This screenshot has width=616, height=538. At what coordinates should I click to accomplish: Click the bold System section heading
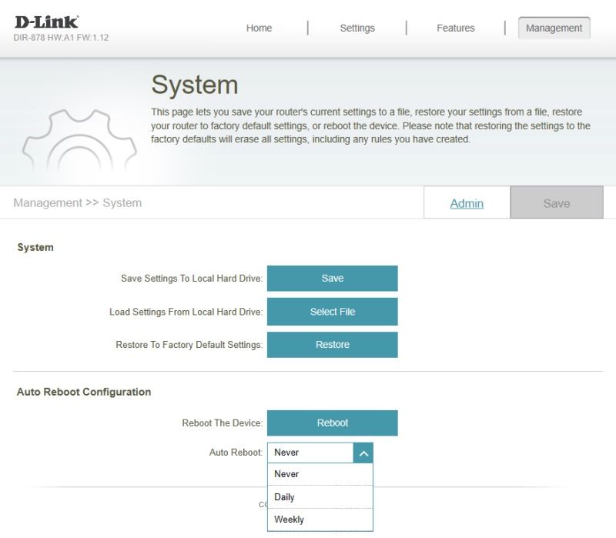tap(35, 247)
